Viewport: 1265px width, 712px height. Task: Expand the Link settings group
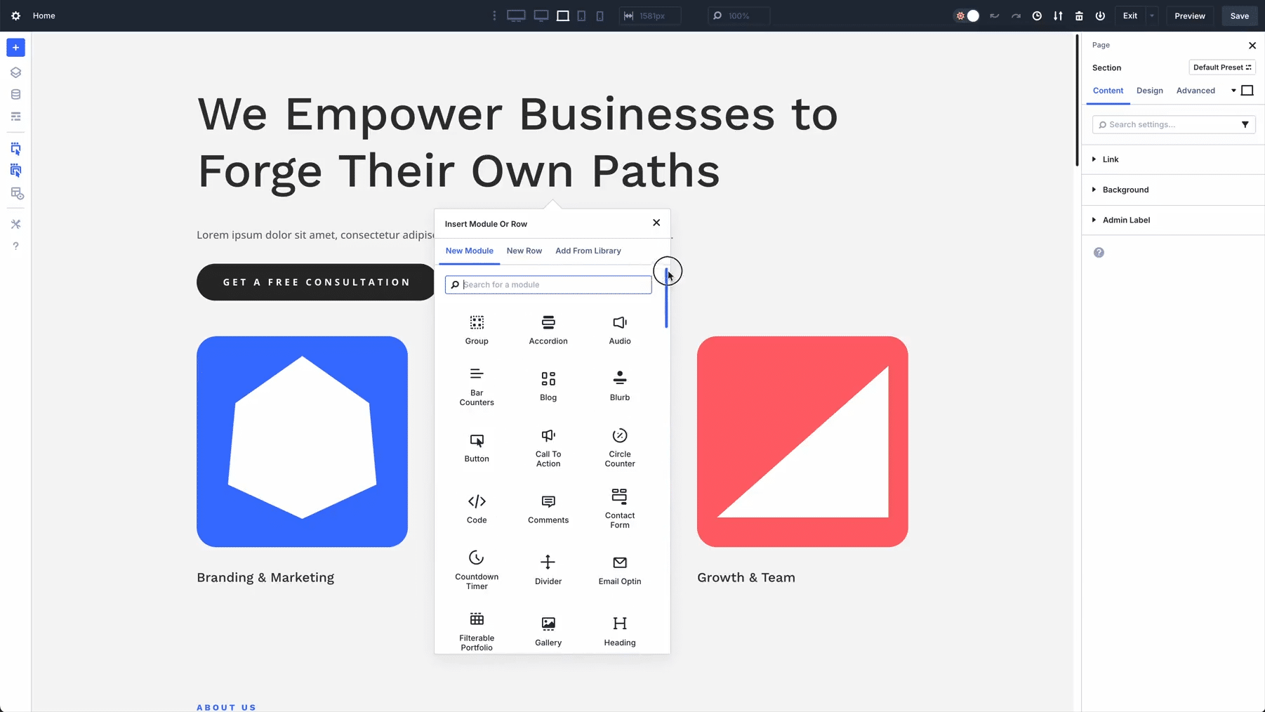[1173, 159]
